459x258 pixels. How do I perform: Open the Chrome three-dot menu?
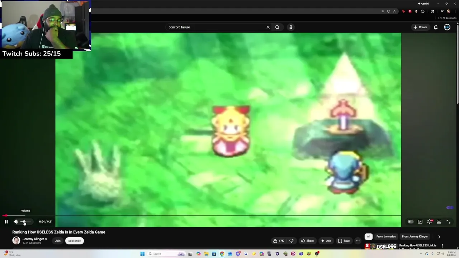click(x=455, y=11)
